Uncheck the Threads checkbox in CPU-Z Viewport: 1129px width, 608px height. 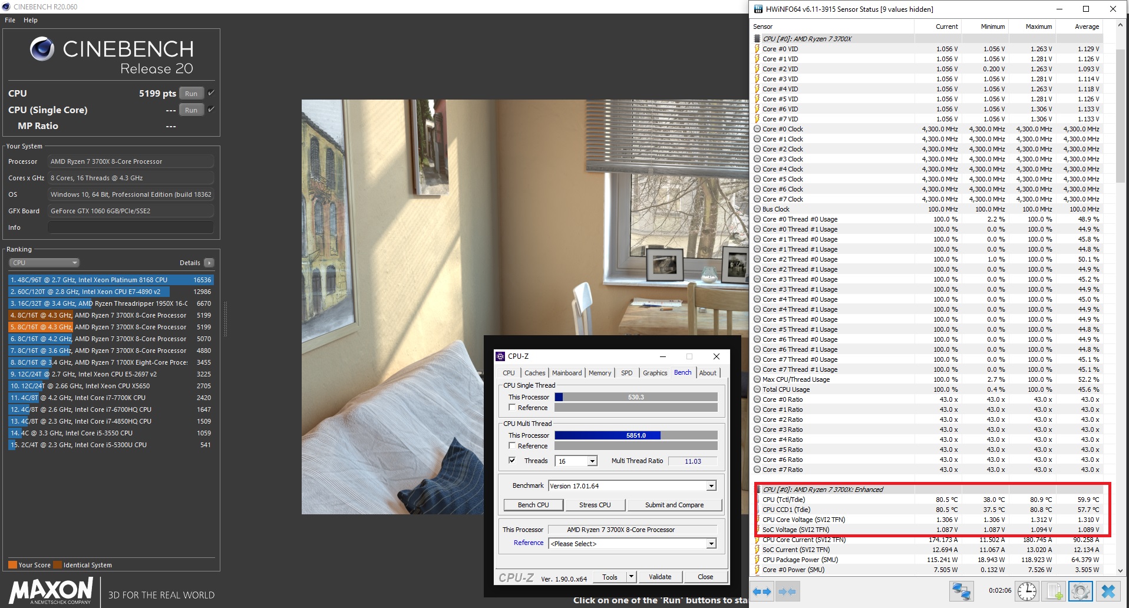coord(512,461)
